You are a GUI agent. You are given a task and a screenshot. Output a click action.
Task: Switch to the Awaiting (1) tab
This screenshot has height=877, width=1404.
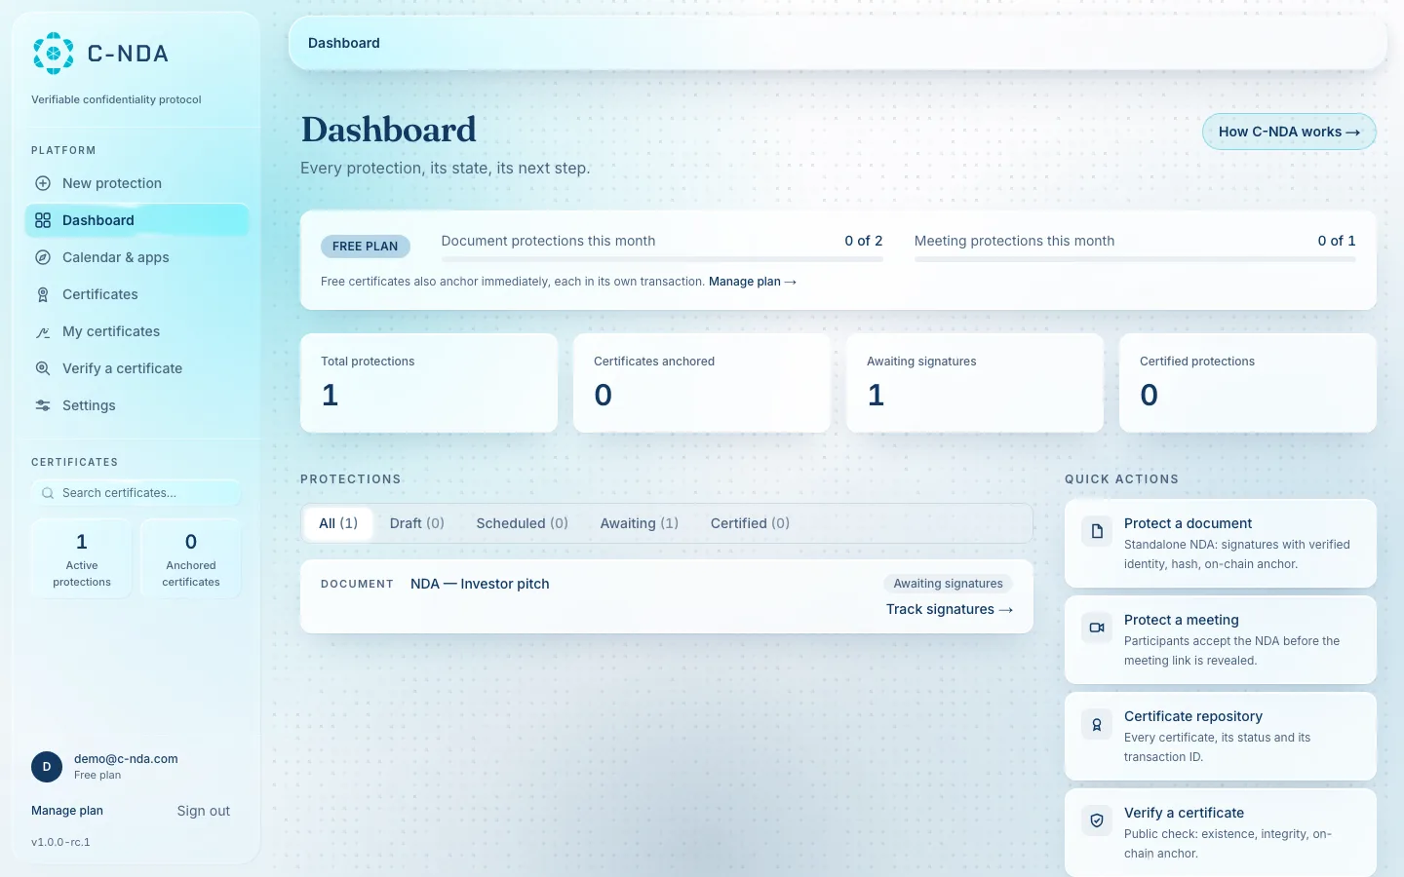tap(640, 523)
